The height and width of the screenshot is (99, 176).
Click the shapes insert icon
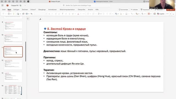[116, 14]
